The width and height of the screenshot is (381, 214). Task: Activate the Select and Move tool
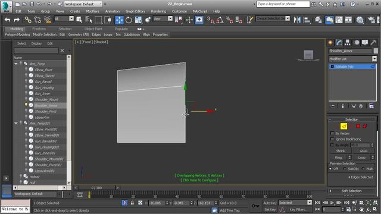(119, 20)
